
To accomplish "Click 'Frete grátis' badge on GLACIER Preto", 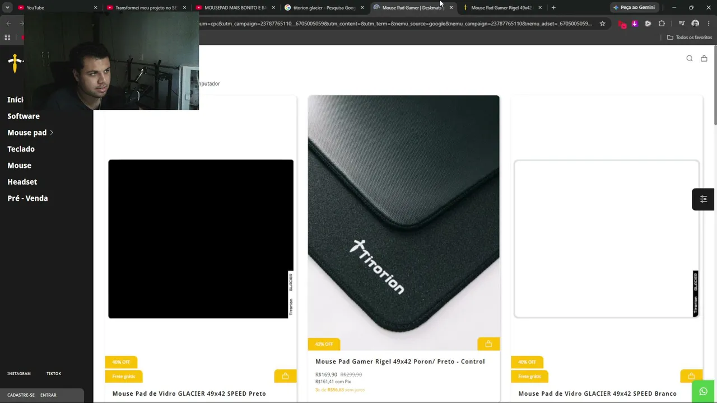I will 124,376.
